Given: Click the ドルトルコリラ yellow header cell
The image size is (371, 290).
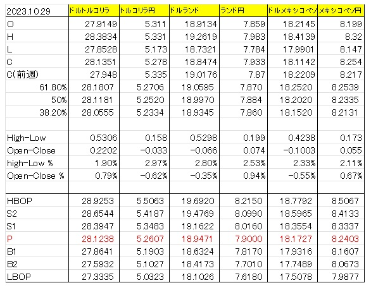Looking at the screenshot, I should (x=94, y=11).
